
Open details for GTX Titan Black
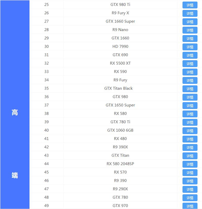[190, 89]
